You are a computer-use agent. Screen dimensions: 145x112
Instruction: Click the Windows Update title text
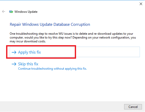click(26, 12)
